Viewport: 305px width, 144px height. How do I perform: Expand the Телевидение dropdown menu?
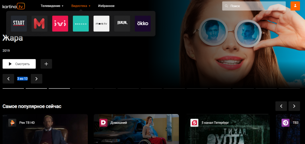coord(52,6)
